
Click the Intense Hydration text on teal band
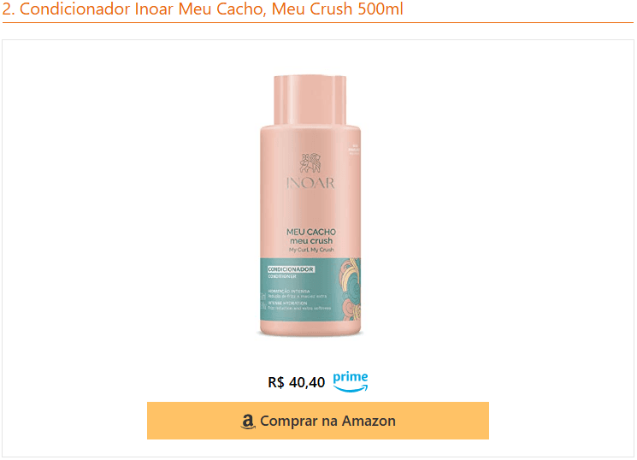coord(287,304)
